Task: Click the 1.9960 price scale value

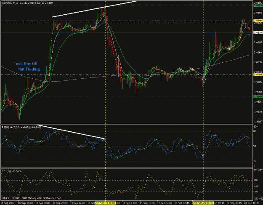Action: (x=258, y=92)
